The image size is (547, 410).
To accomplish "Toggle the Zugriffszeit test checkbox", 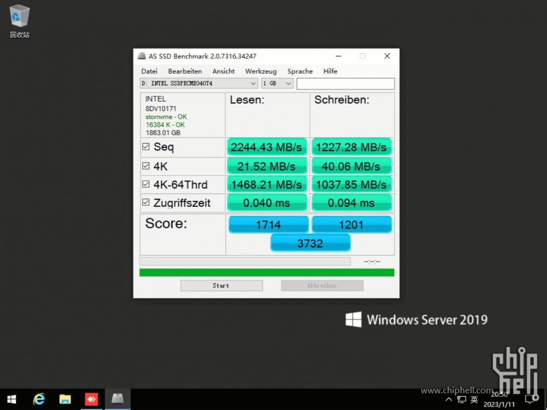I will coord(146,202).
